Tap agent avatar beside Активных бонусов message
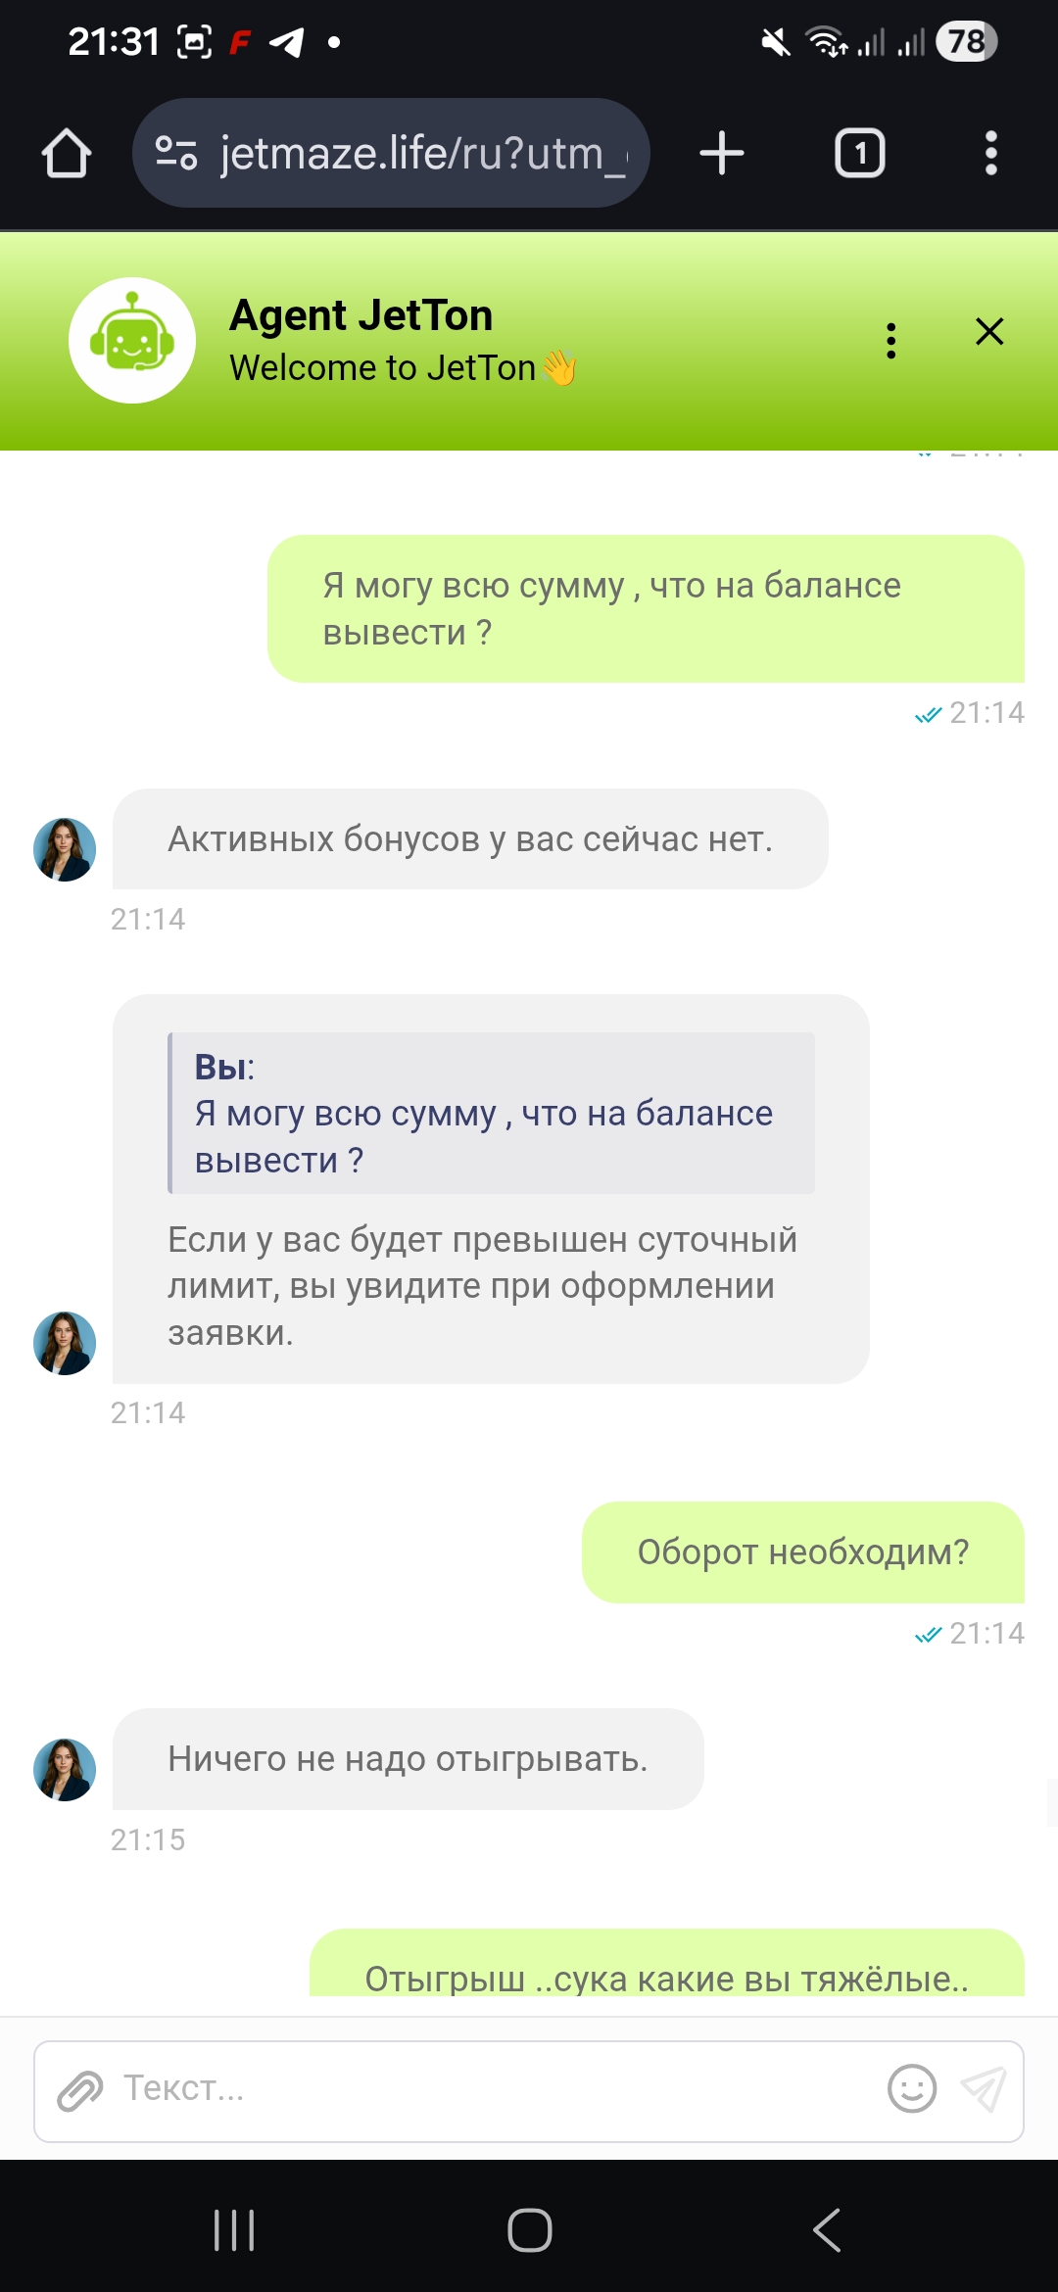Image resolution: width=1058 pixels, height=2292 pixels. tap(65, 849)
